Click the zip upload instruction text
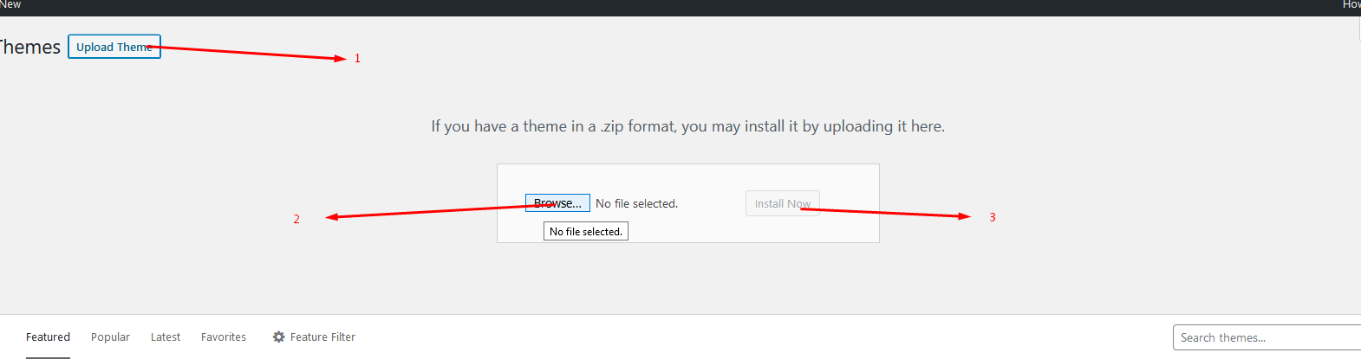 pos(687,126)
